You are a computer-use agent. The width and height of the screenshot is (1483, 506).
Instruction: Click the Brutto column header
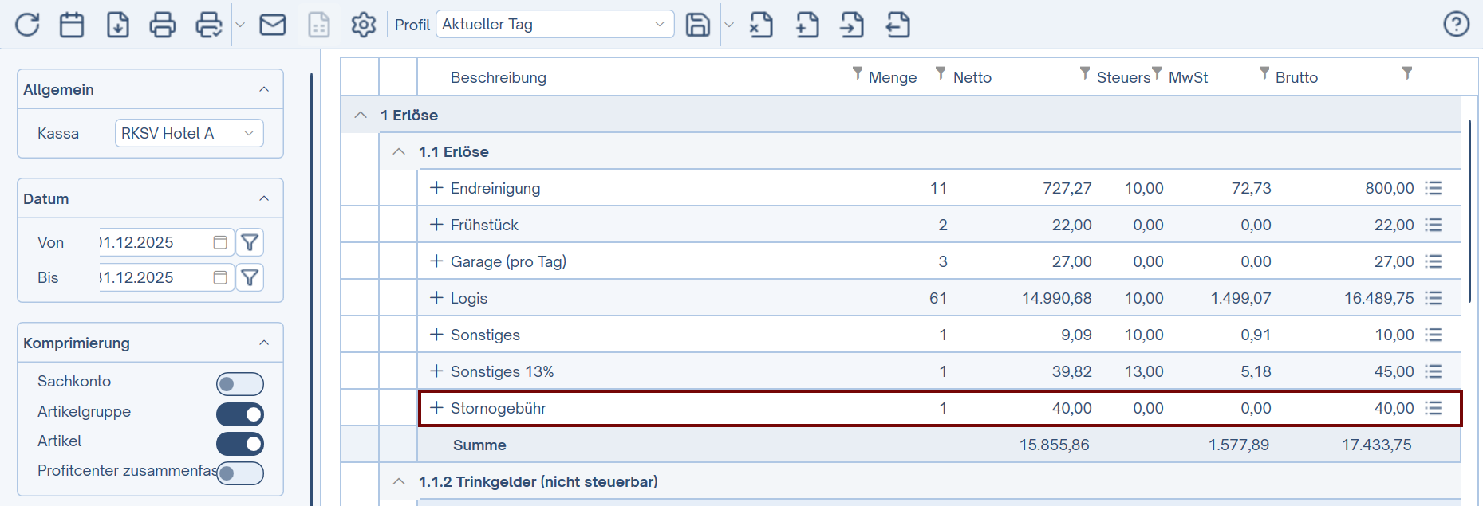pyautogui.click(x=1296, y=77)
